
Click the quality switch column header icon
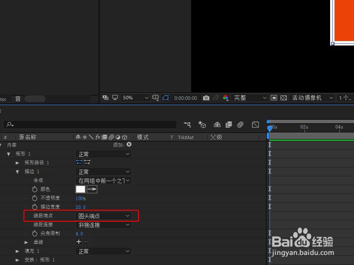click(91, 137)
